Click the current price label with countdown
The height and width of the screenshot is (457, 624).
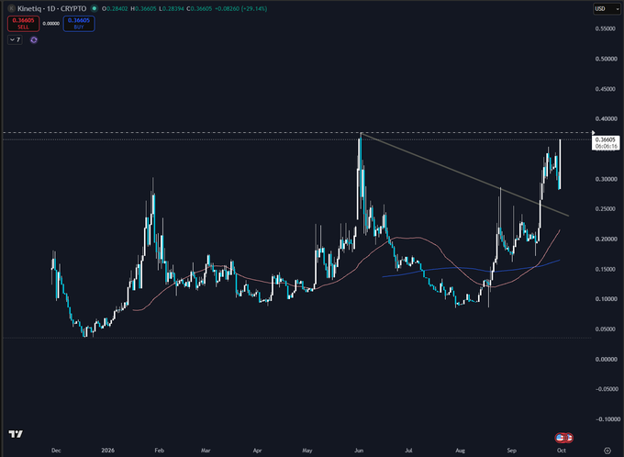coord(606,143)
